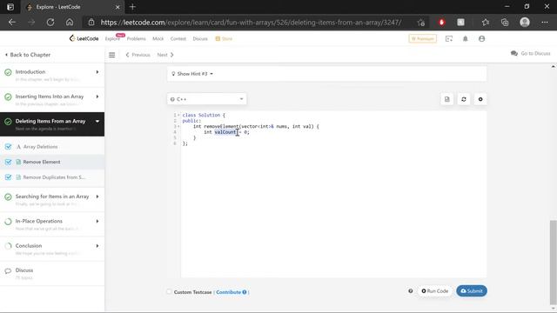
Task: Open the Store nav item
Action: tap(224, 38)
